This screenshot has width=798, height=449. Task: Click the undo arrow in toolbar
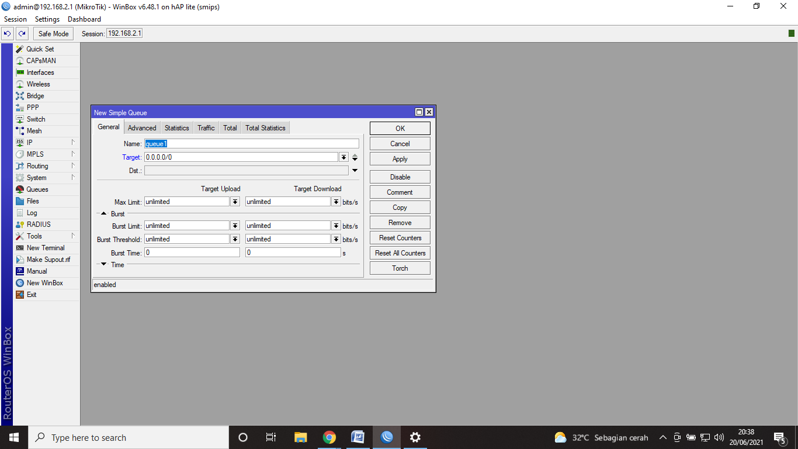(x=8, y=34)
